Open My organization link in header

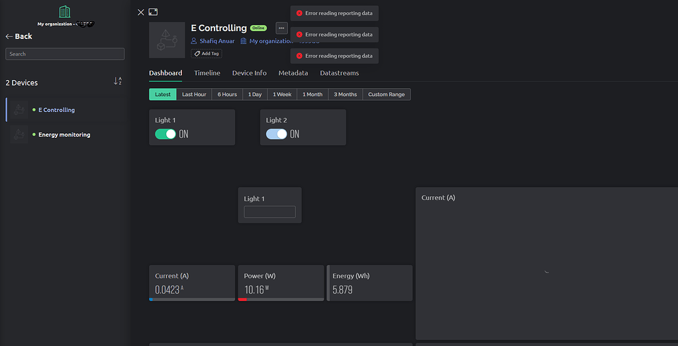(271, 41)
